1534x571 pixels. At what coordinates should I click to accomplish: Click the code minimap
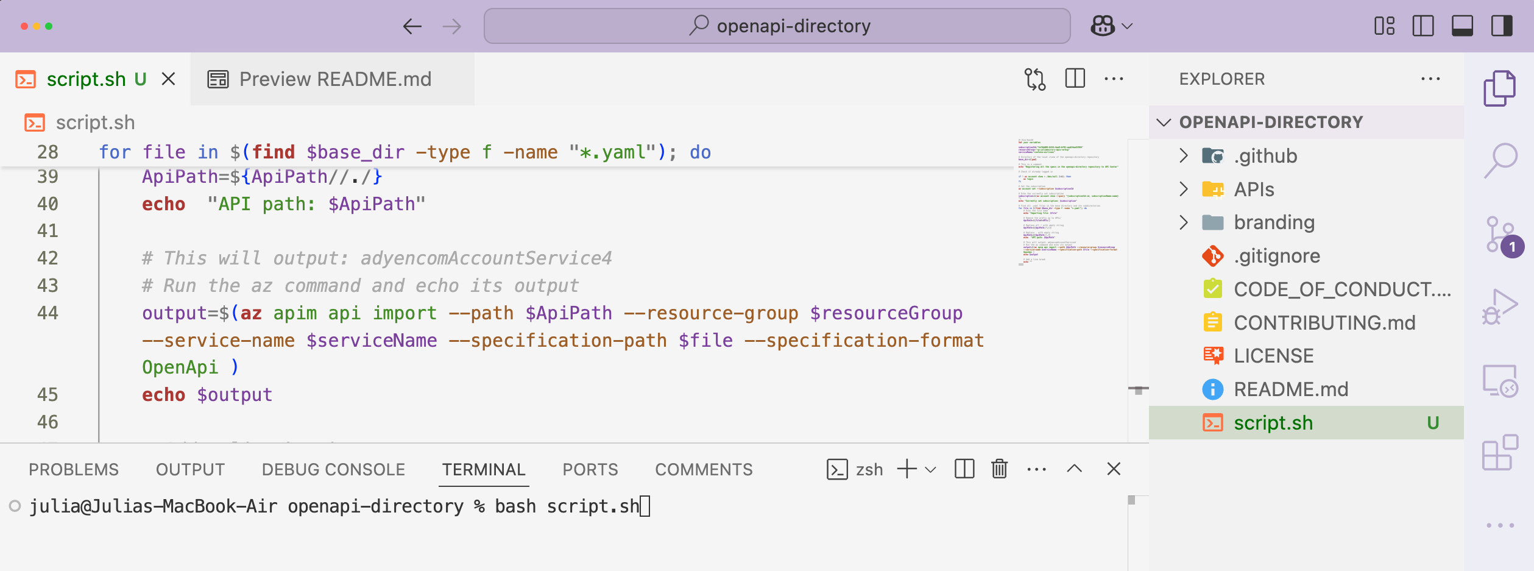pyautogui.click(x=1069, y=203)
